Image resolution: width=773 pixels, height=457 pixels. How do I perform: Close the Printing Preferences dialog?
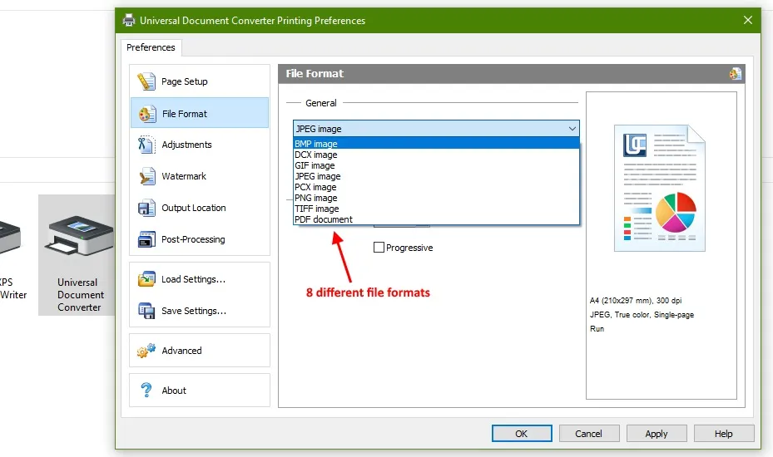[x=748, y=20]
